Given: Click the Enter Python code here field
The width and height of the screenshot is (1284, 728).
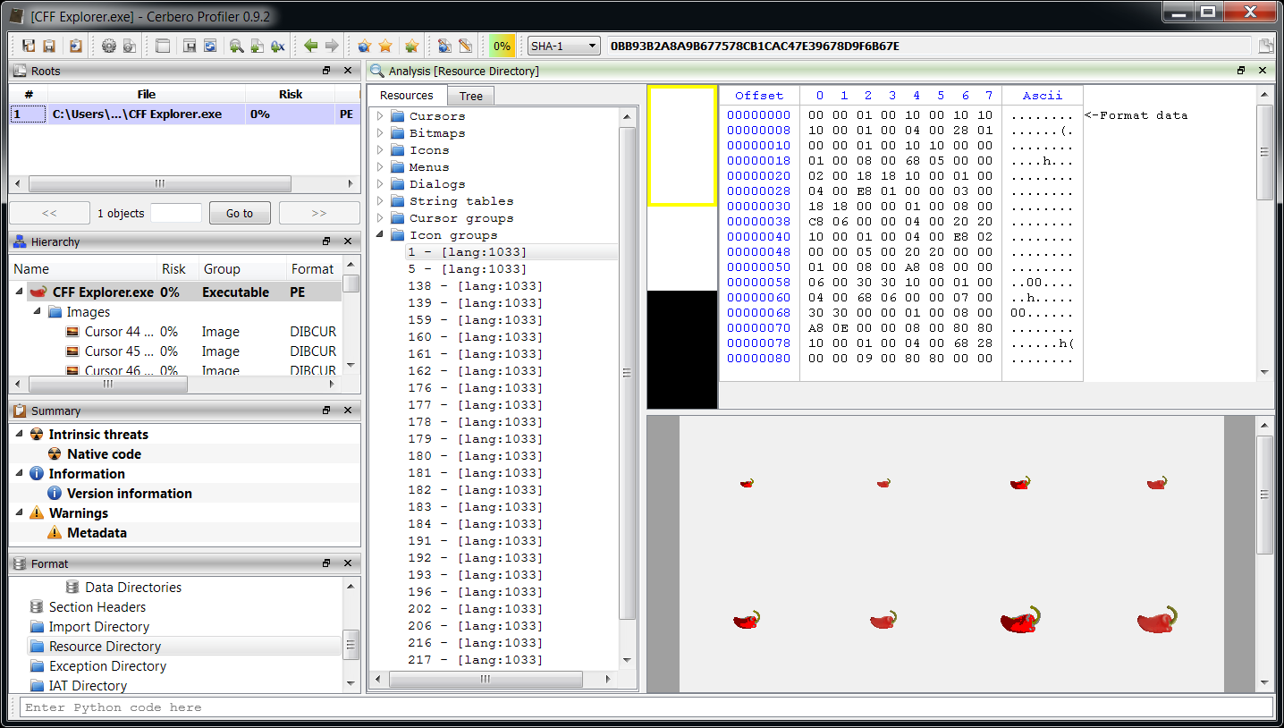Looking at the screenshot, I should tap(646, 707).
